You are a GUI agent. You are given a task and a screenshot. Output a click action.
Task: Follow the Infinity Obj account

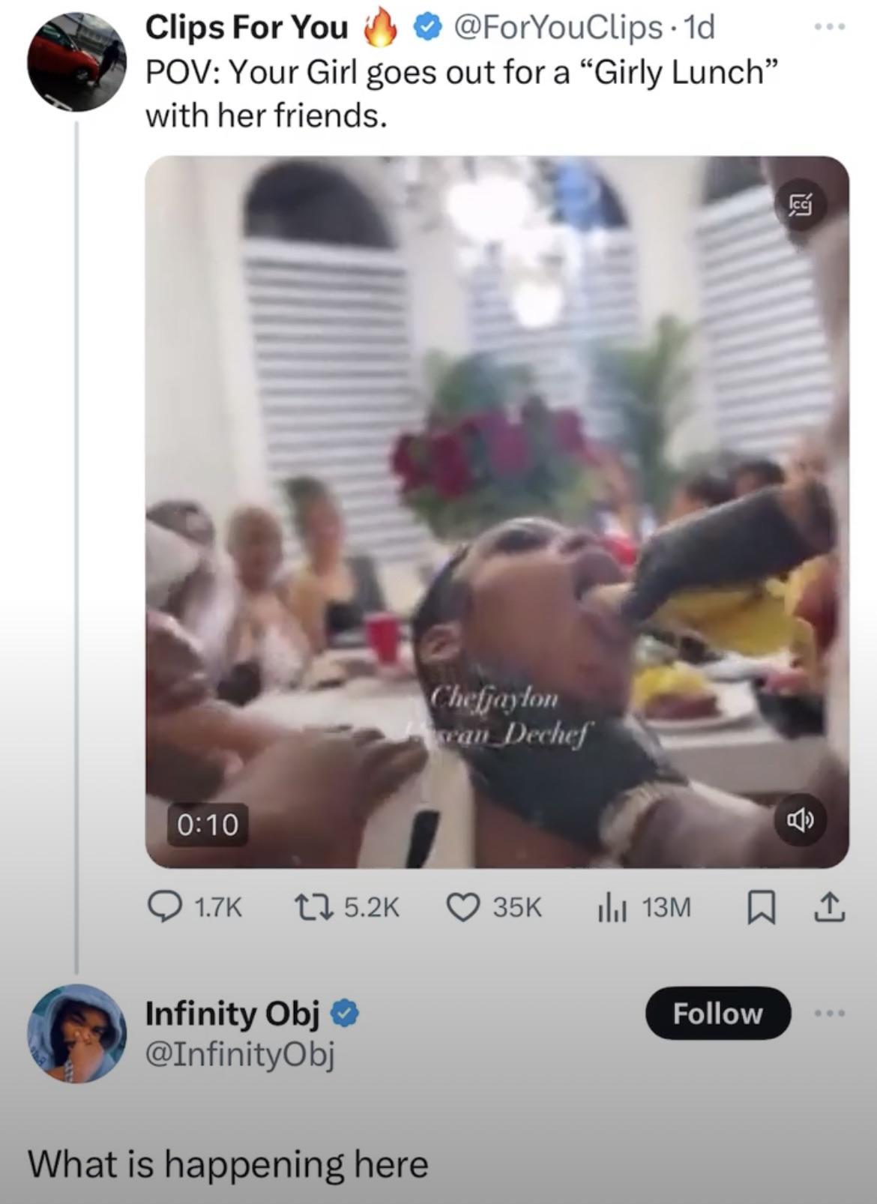pos(717,1014)
